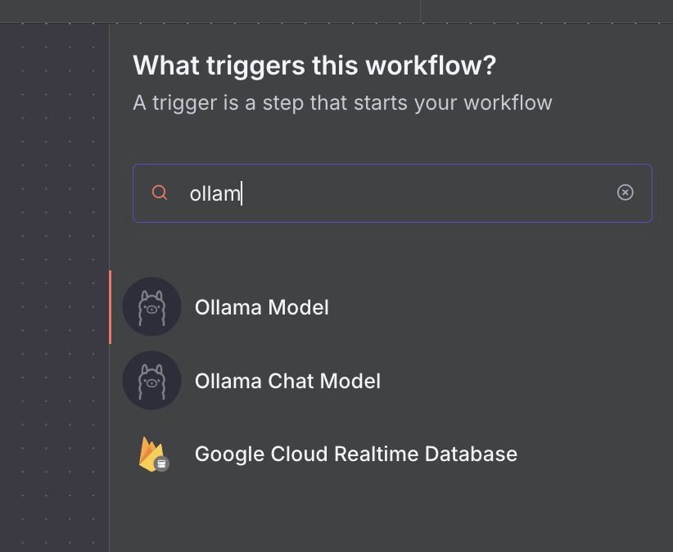The image size is (673, 552).
Task: Click the orange selection bar beside Ollama Model
Action: pyautogui.click(x=111, y=307)
